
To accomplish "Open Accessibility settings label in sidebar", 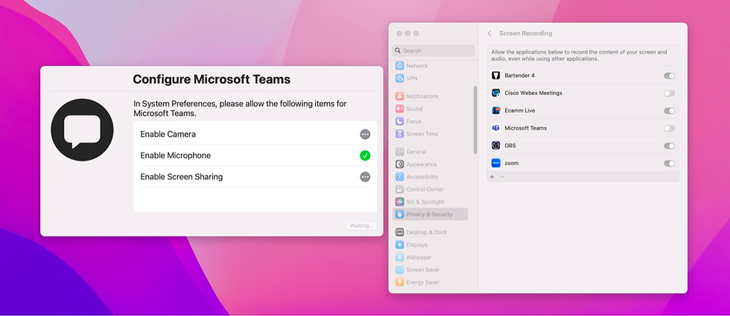I will click(x=422, y=177).
